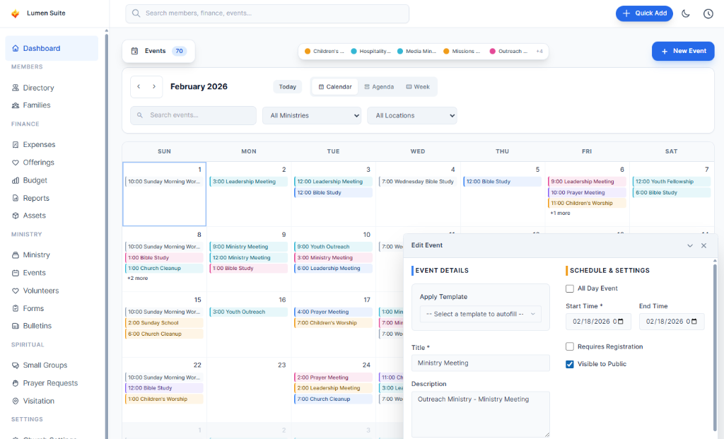Check the Requires Registration box
Screen dimensions: 724x439
(570, 346)
